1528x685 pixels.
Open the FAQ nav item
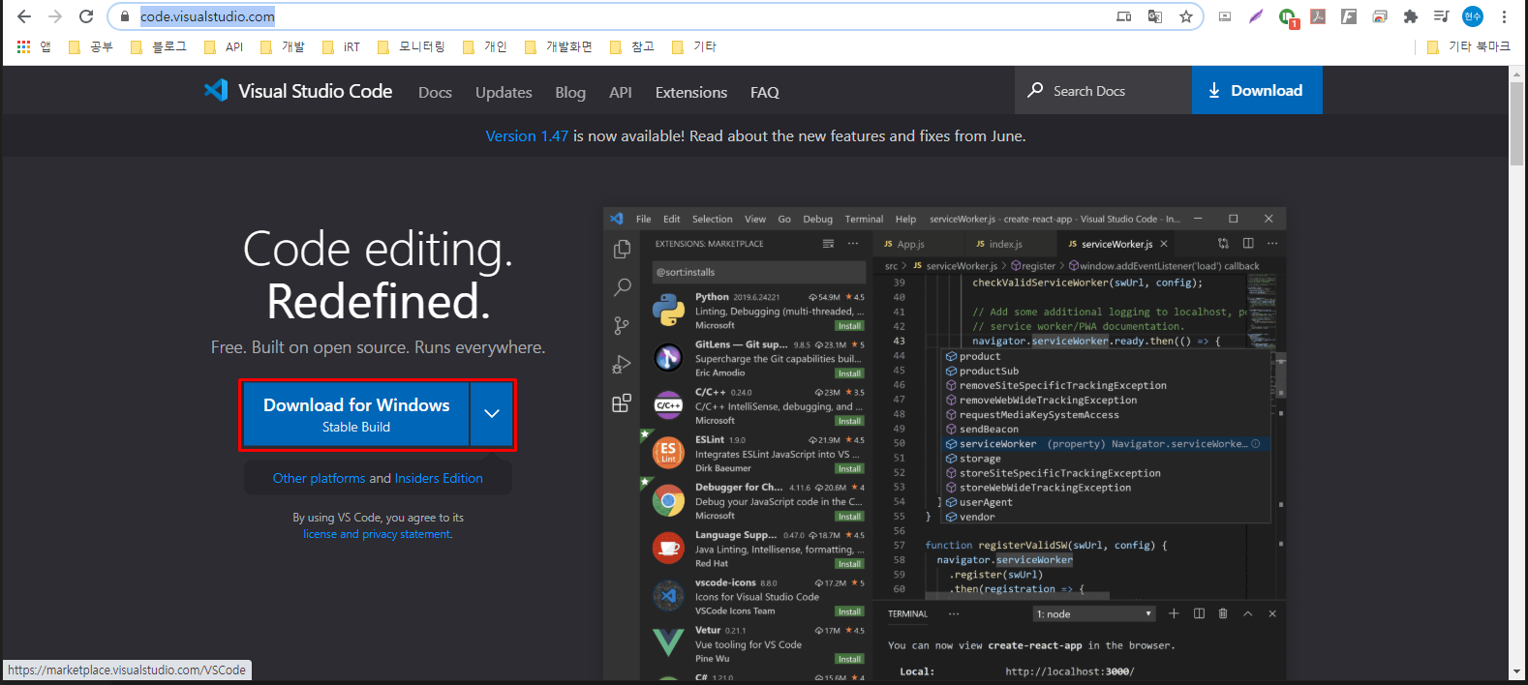[x=765, y=92]
